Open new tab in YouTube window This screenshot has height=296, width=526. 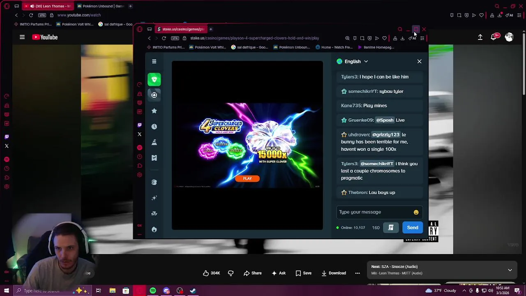pyautogui.click(x=130, y=6)
